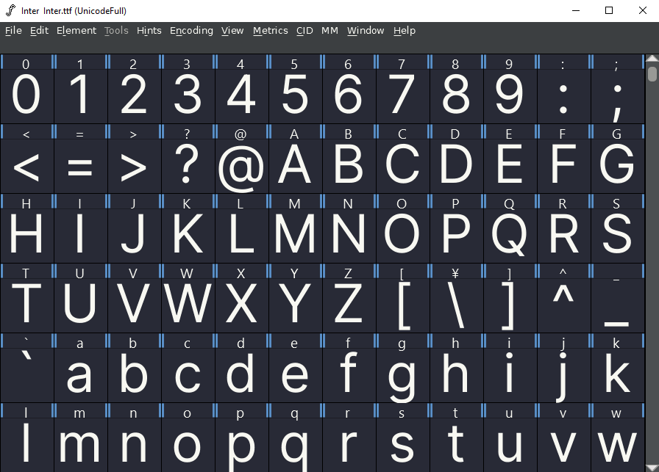Viewport: 659px width, 472px height.
Task: Open the CID menu
Action: click(304, 30)
